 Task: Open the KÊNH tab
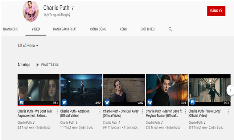tap(123, 29)
